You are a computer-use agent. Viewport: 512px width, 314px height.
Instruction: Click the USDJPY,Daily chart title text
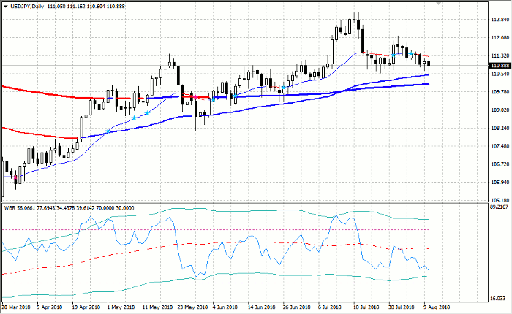26,5
